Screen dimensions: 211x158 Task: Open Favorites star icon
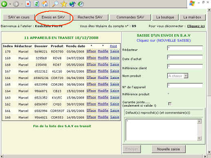pos(64,4)
